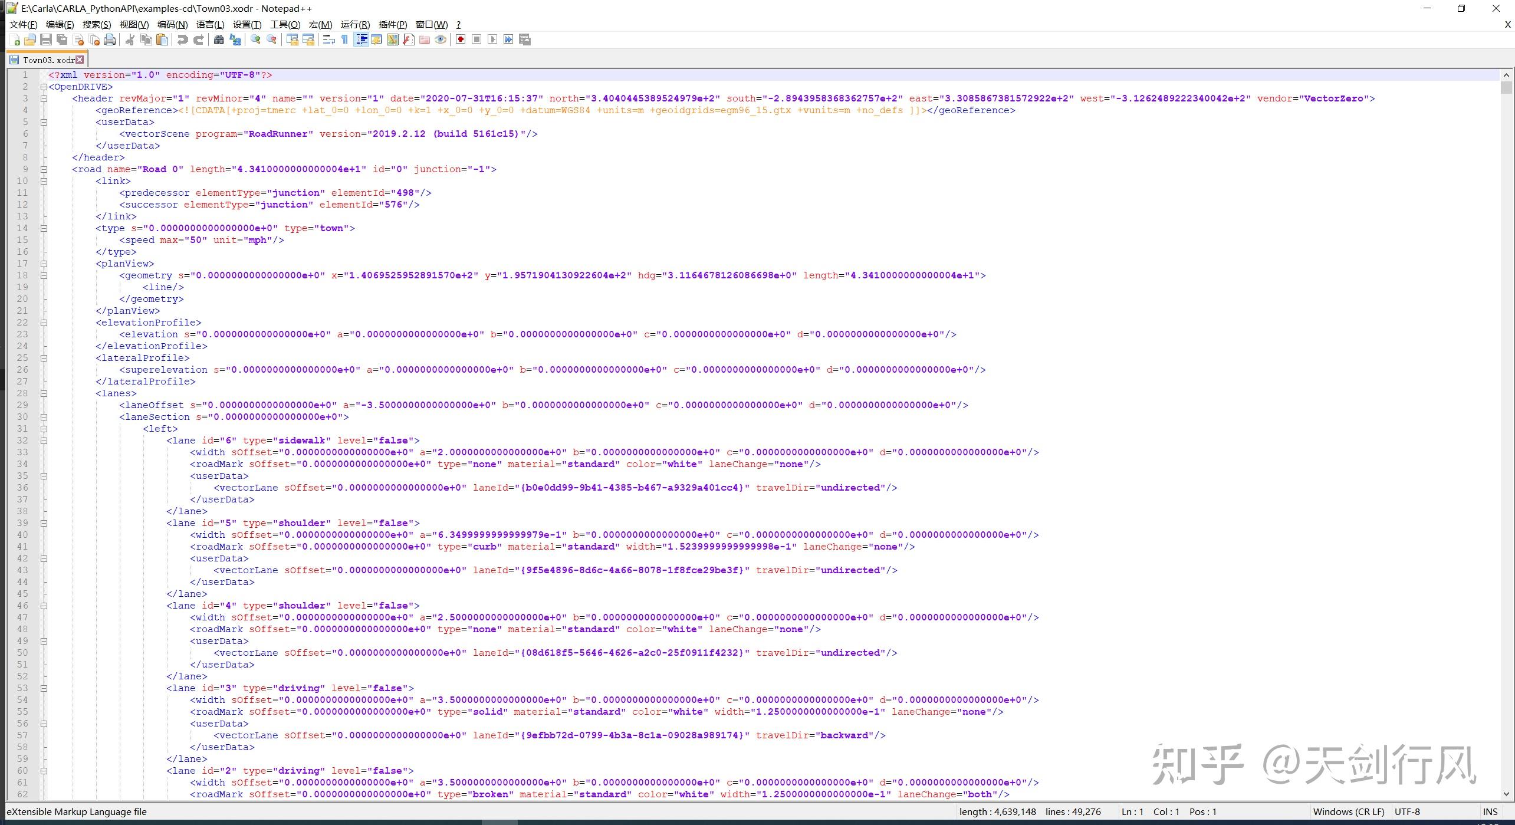Click the Print toolbar icon

(x=110, y=40)
